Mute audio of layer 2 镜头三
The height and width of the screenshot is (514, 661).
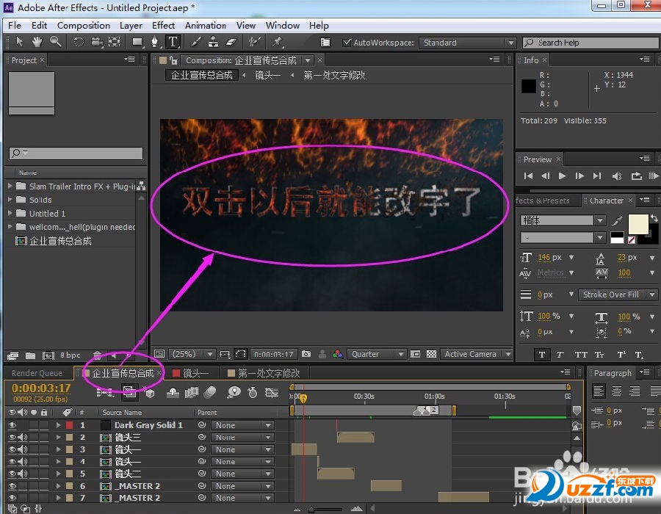tap(22, 438)
